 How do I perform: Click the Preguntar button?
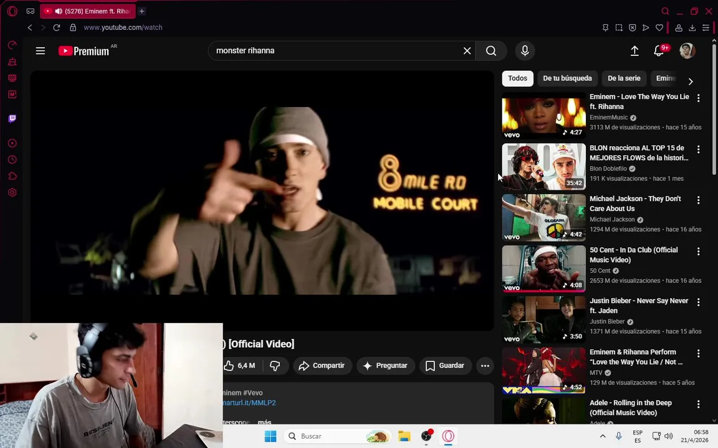[385, 366]
